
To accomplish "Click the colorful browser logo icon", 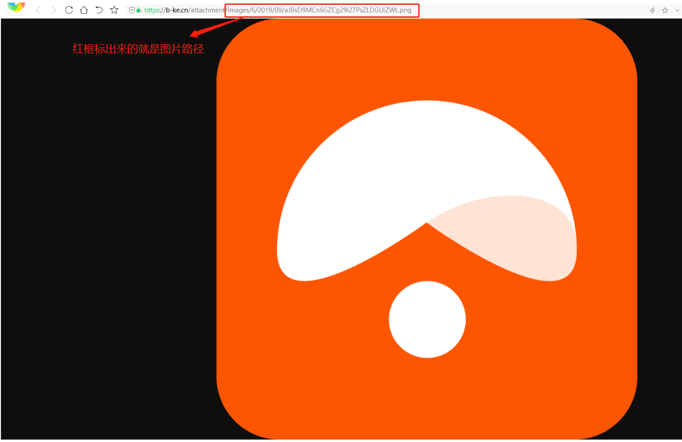I will 16,6.
